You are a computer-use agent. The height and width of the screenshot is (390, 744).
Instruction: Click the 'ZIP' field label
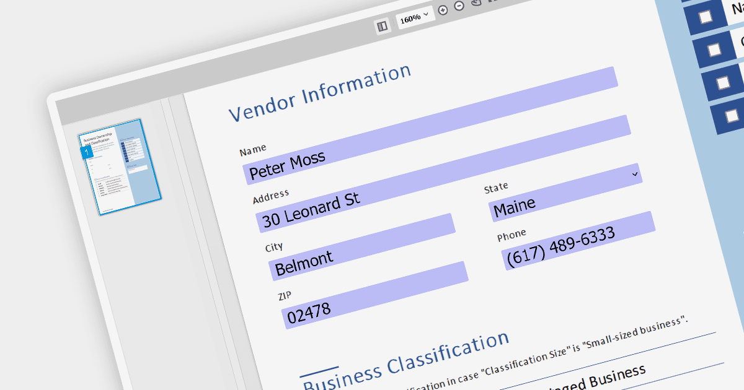[285, 295]
